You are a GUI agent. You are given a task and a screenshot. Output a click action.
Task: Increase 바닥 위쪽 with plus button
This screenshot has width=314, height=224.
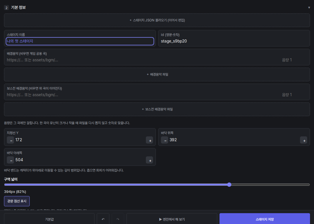click(304, 140)
